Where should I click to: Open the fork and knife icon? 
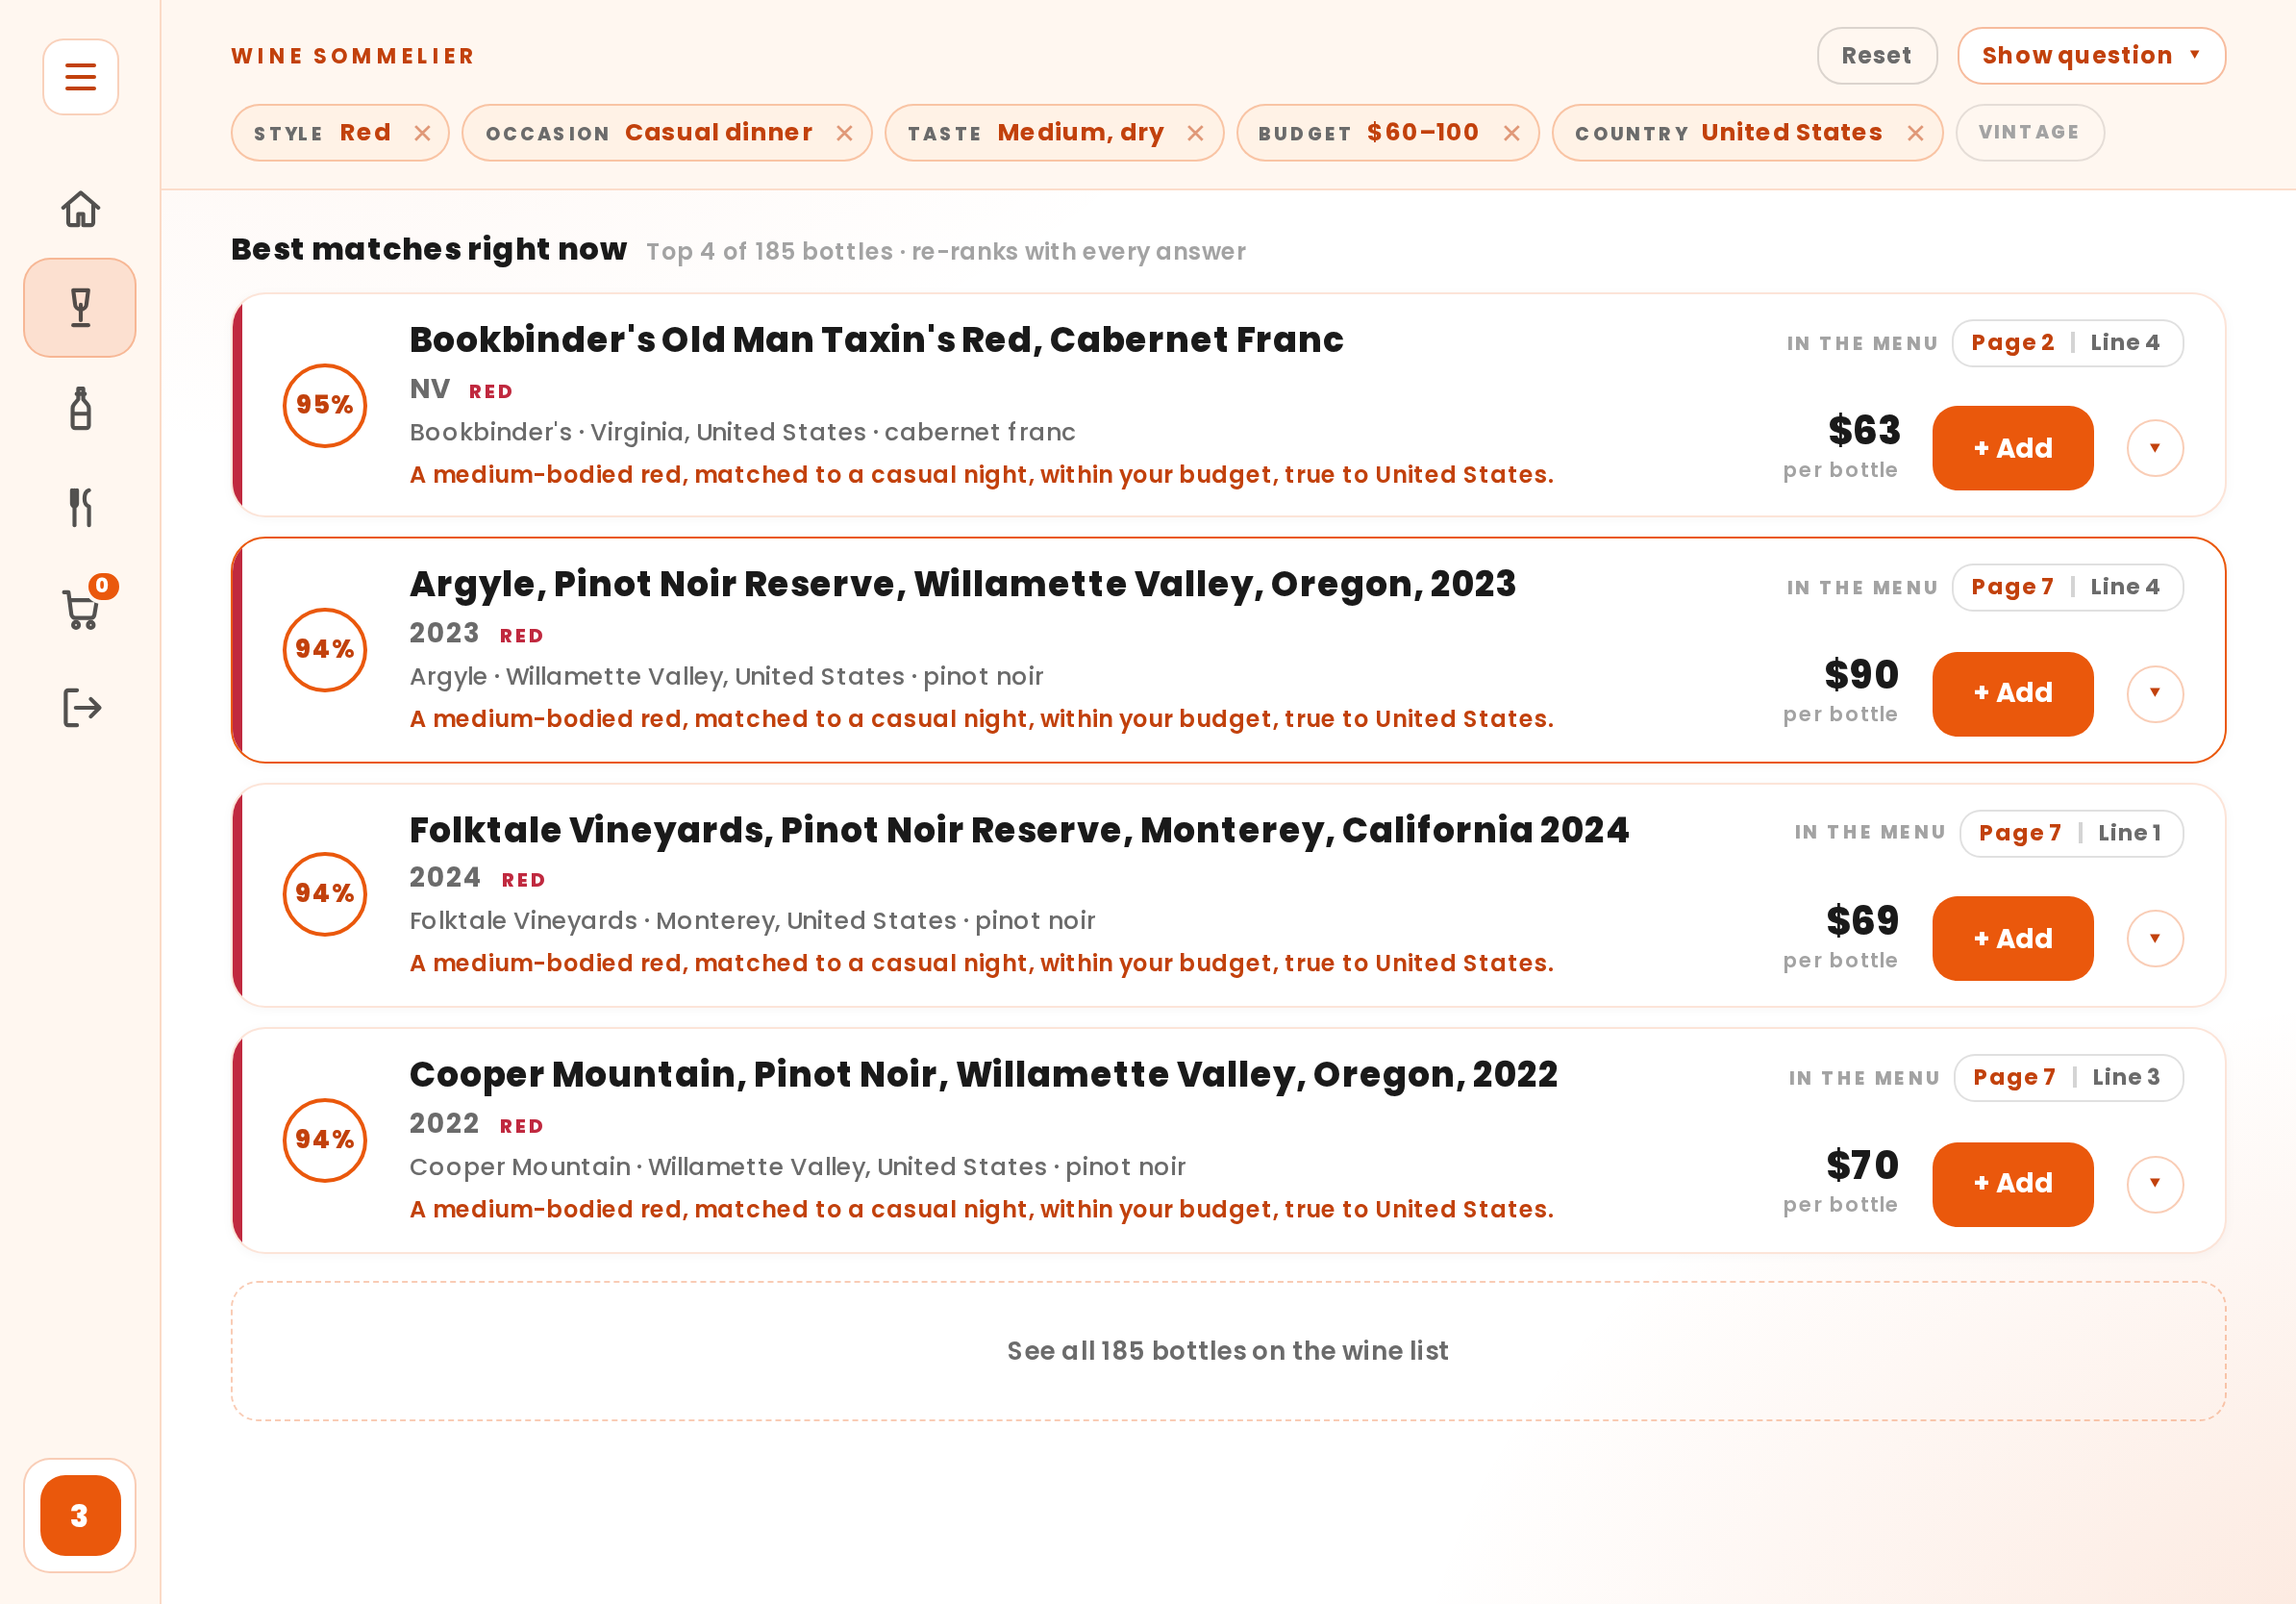pos(80,508)
